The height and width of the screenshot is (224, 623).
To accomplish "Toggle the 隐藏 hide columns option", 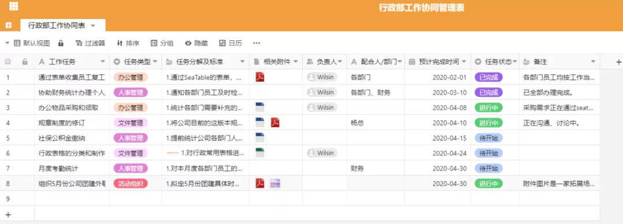I will [x=196, y=43].
